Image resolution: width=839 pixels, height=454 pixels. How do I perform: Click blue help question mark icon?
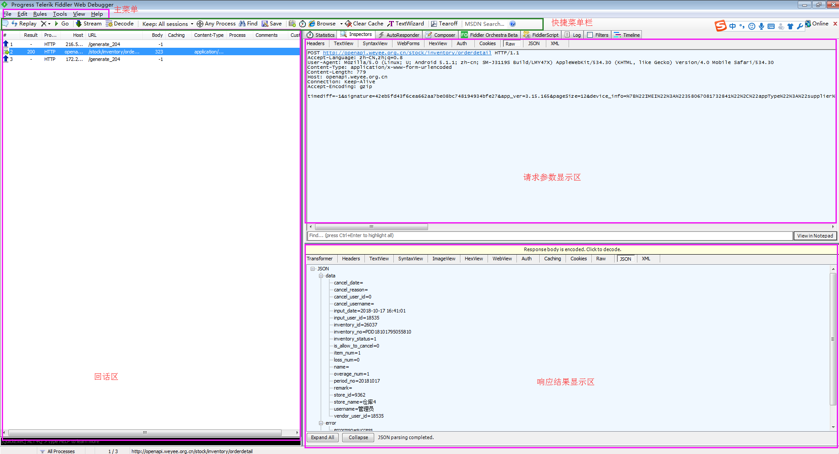(x=513, y=24)
